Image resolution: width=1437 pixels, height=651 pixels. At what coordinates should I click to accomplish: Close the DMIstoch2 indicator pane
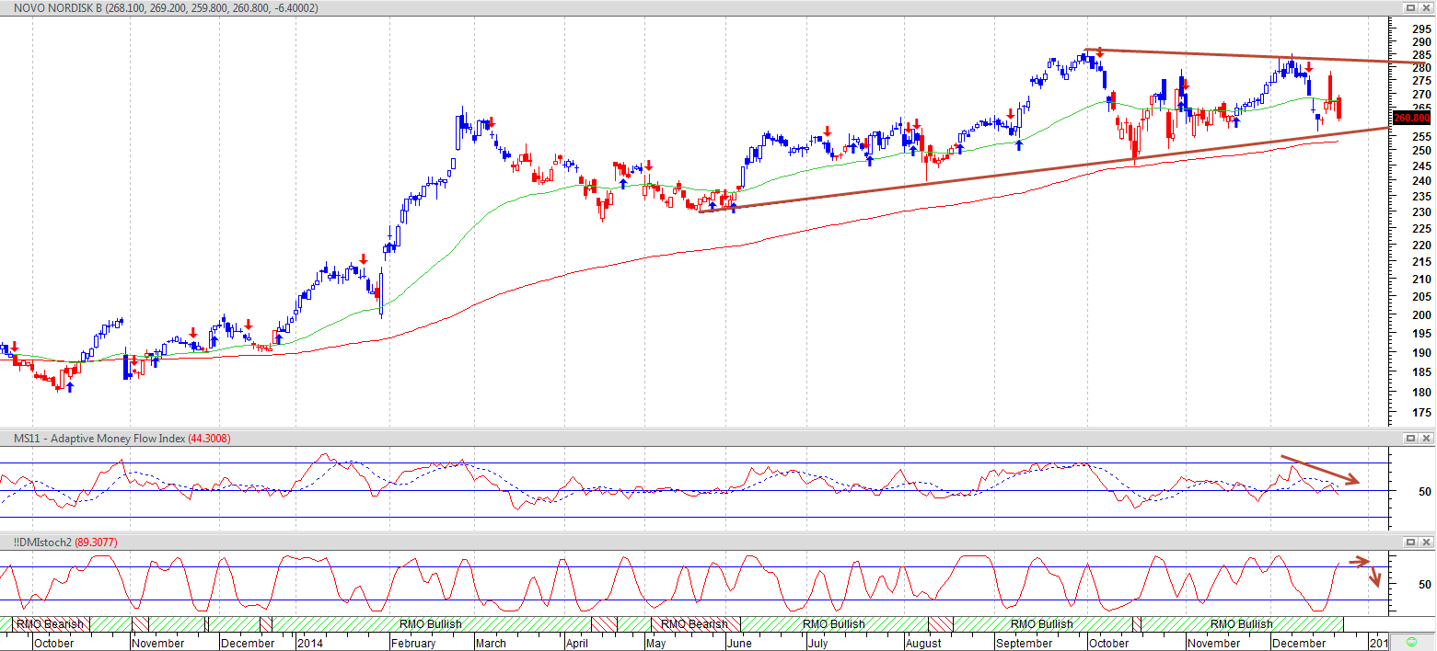(1425, 542)
